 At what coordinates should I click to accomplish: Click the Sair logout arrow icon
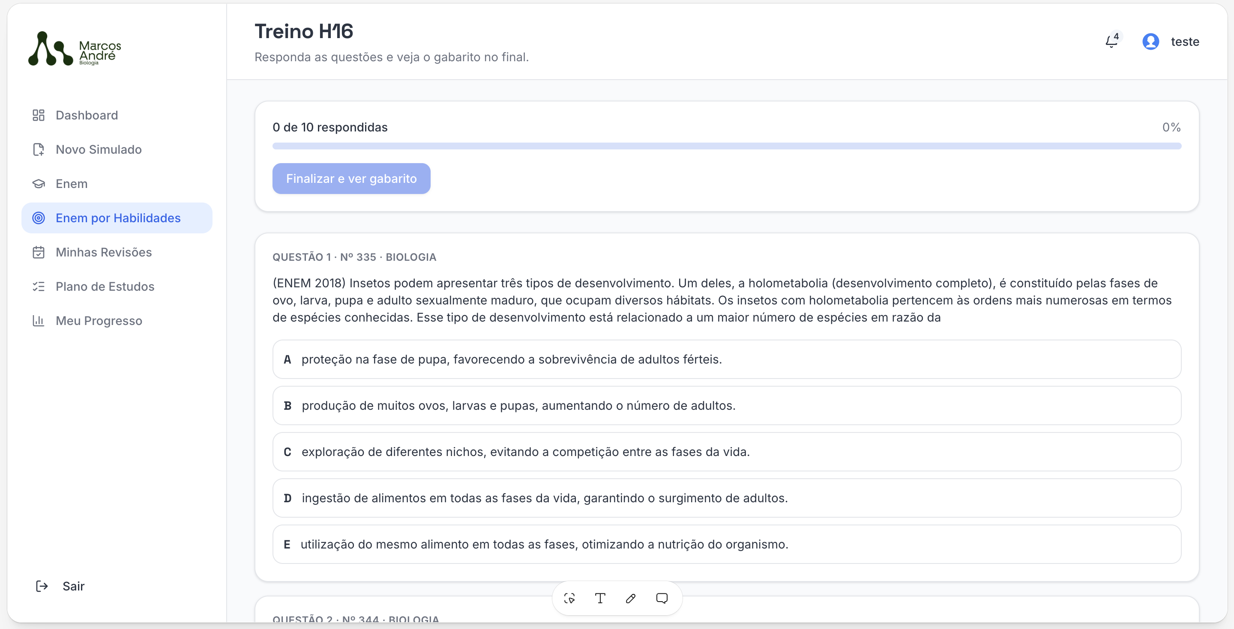click(x=42, y=586)
